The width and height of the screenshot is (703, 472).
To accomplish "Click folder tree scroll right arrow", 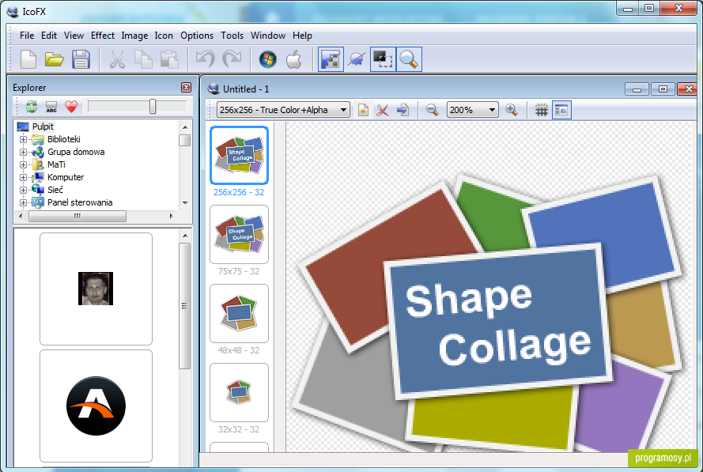I will tap(172, 216).
